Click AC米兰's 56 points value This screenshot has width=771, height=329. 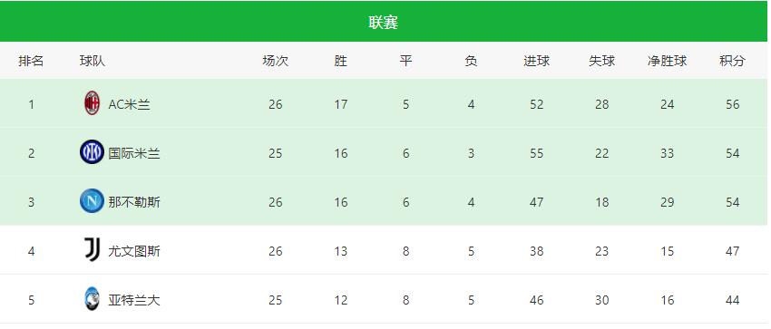[x=732, y=104]
